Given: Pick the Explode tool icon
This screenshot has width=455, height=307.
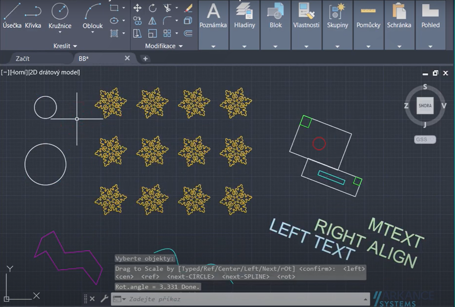Looking at the screenshot, I should pos(188,20).
